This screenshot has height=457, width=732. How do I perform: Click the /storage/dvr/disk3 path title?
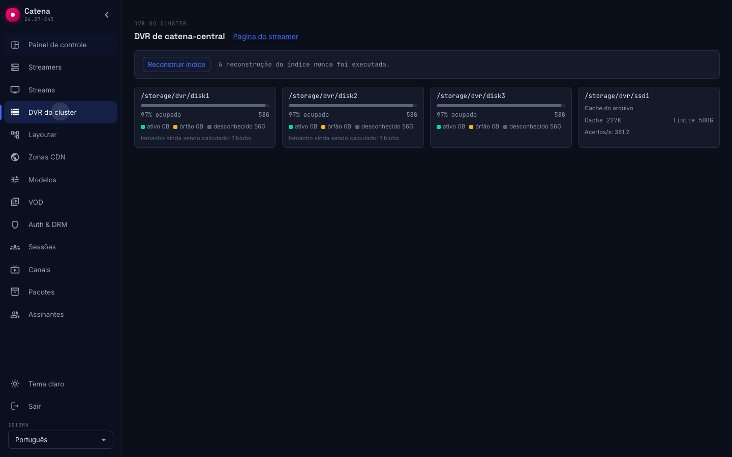tap(471, 96)
